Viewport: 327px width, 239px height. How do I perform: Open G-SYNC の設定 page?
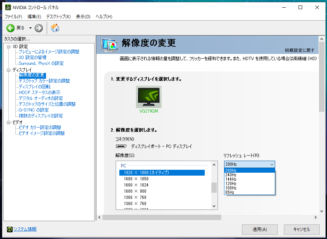(x=34, y=110)
